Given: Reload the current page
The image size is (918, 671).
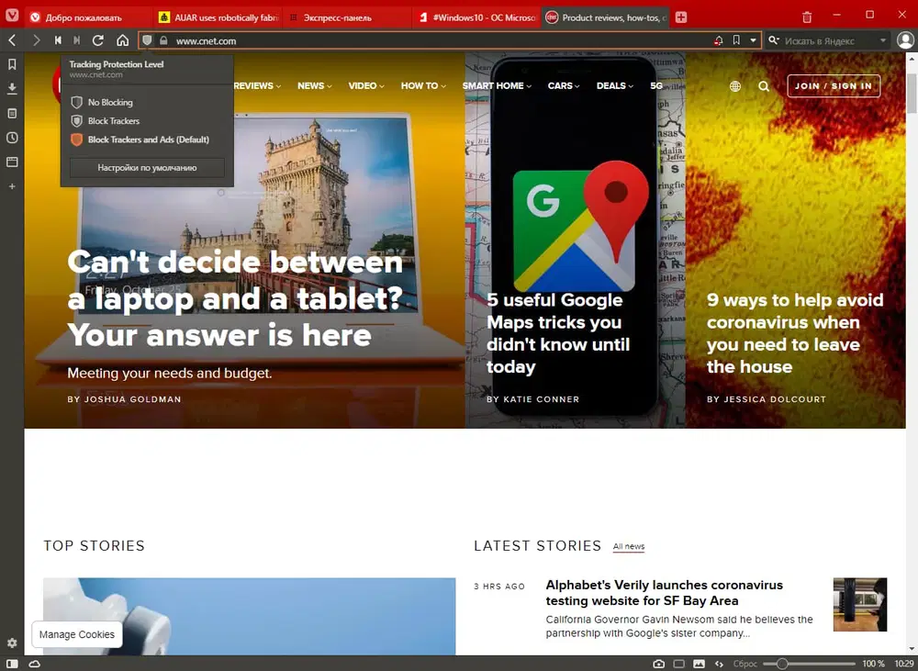Looking at the screenshot, I should point(98,40).
